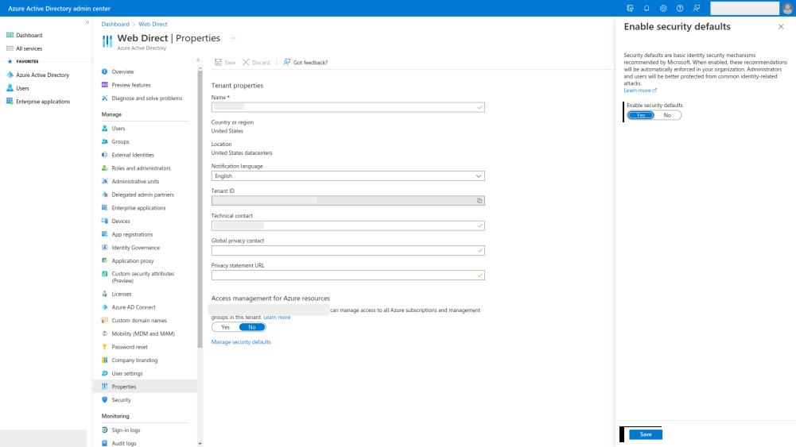Screen dimensions: 796x447
Task: Open Sign-in logs under Monitoring
Action: pos(127,430)
